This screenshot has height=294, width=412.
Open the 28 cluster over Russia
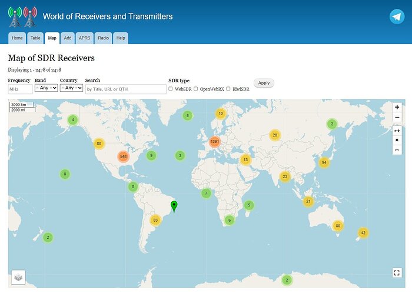click(x=275, y=135)
